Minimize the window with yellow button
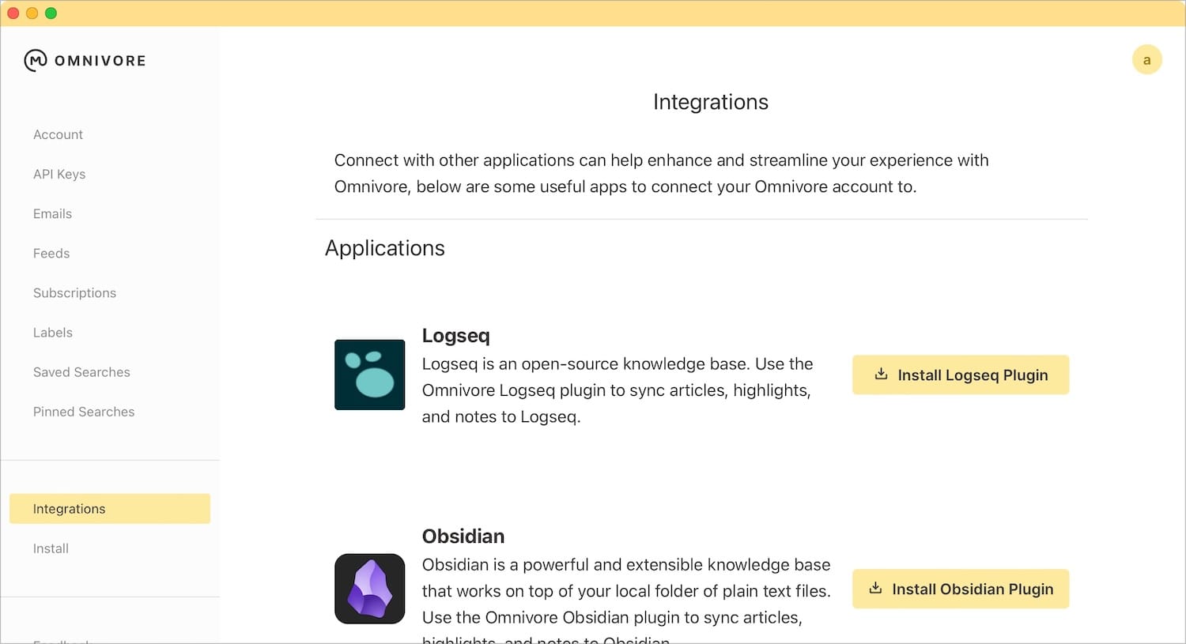Screen dimensions: 1186x644 [32, 13]
